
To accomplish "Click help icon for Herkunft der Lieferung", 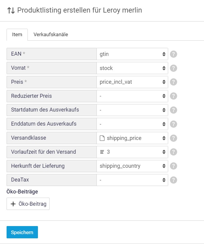I will pos(174,166).
